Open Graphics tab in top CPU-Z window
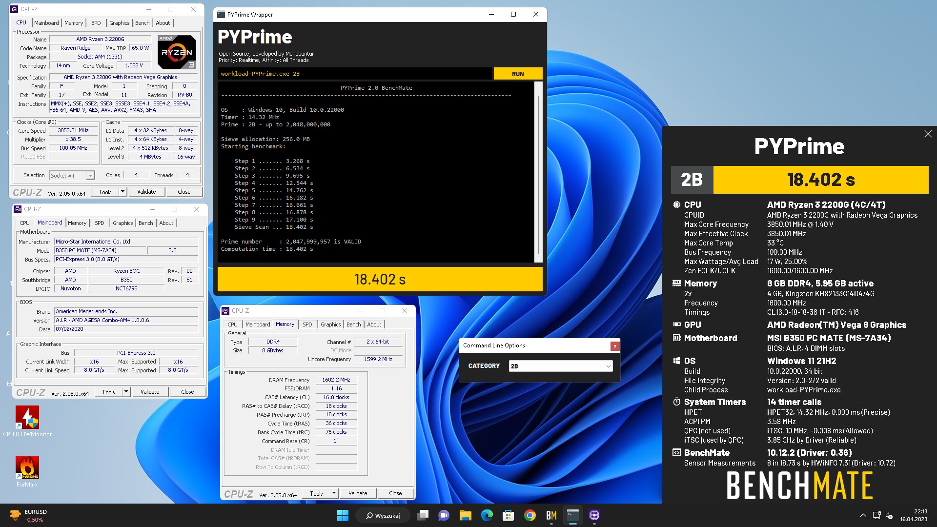Viewport: 937px width, 527px height. click(x=120, y=23)
